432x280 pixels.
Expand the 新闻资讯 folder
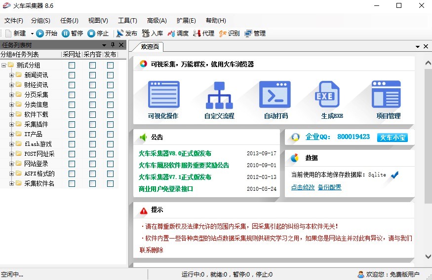pos(11,75)
